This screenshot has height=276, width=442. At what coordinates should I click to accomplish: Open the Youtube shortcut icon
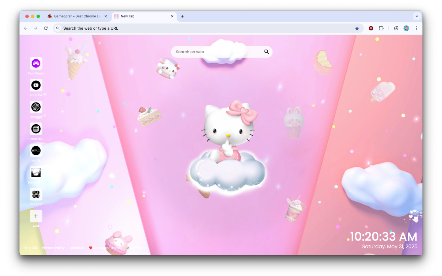[x=36, y=85]
